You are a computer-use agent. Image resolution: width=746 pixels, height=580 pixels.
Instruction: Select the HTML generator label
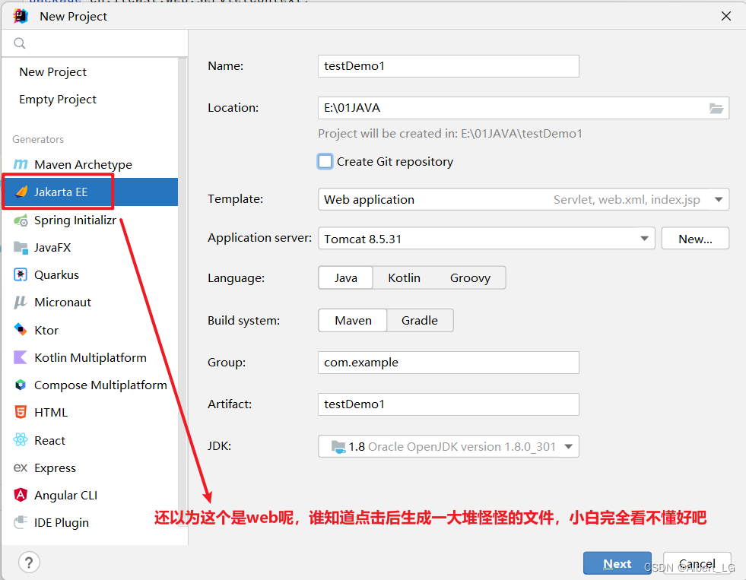(x=51, y=413)
